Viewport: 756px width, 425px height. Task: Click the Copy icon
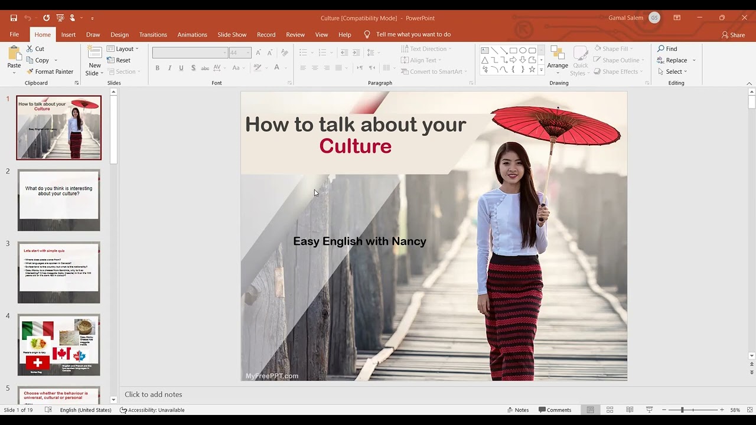click(x=31, y=60)
